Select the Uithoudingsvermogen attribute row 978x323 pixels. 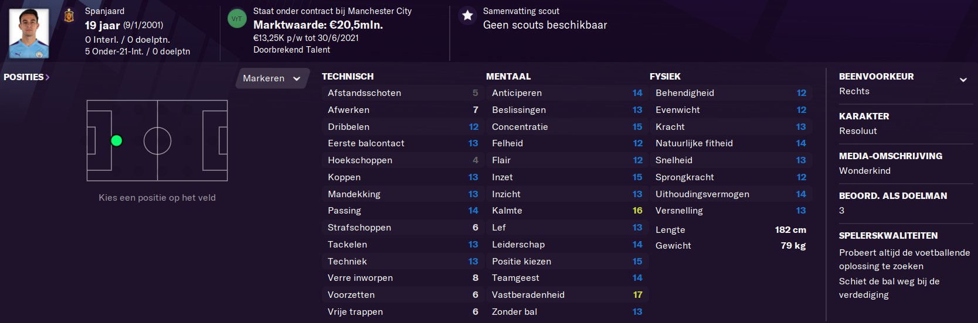click(x=731, y=194)
